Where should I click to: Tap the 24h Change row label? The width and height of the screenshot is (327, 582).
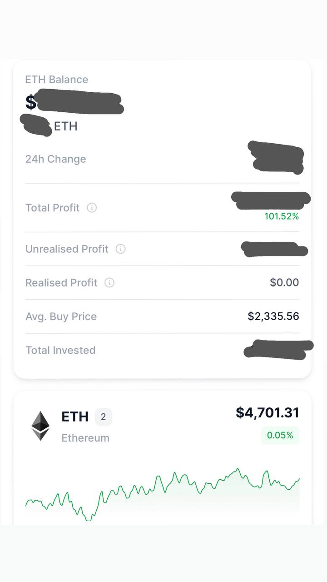55,159
